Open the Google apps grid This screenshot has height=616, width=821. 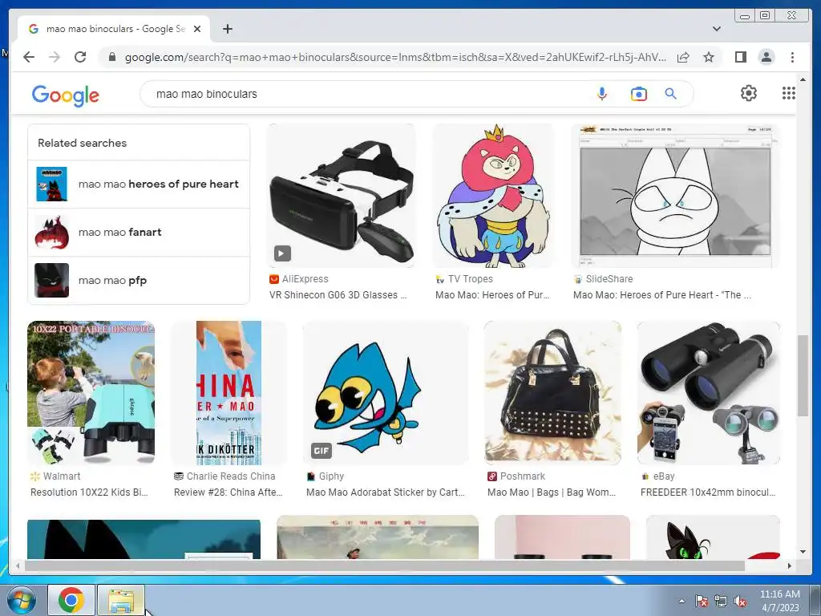[789, 93]
